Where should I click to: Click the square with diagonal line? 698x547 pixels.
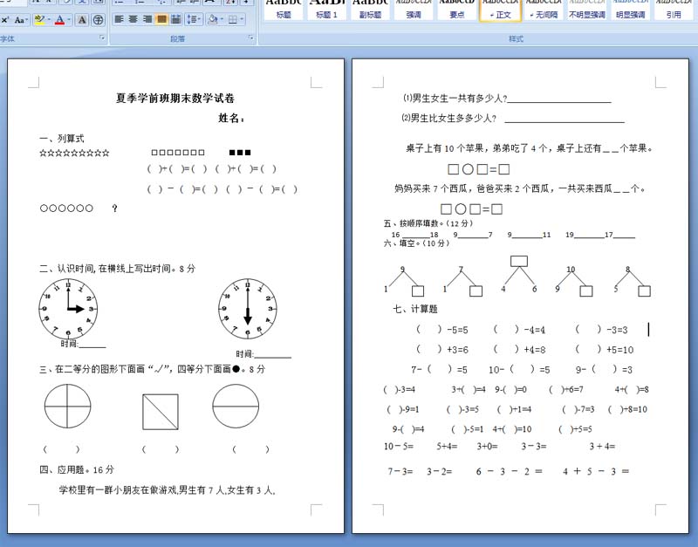click(x=161, y=412)
